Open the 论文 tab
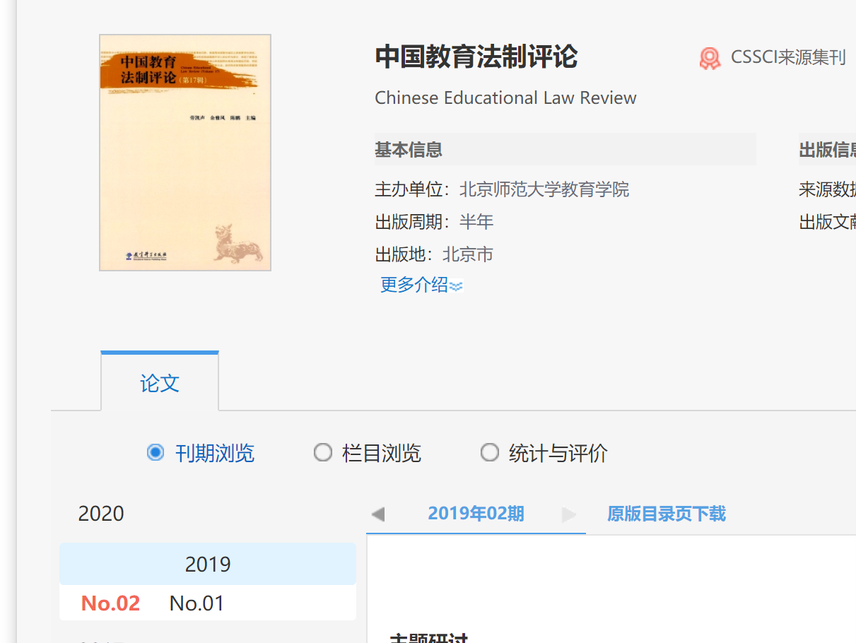856x643 pixels. click(160, 383)
